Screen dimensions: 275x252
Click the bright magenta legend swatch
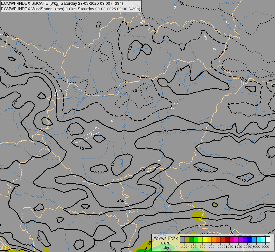tap(237, 240)
